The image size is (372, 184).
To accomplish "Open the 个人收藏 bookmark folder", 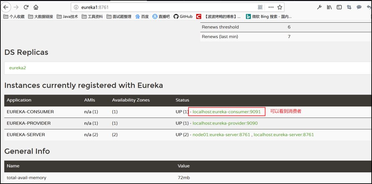I will tap(14, 17).
